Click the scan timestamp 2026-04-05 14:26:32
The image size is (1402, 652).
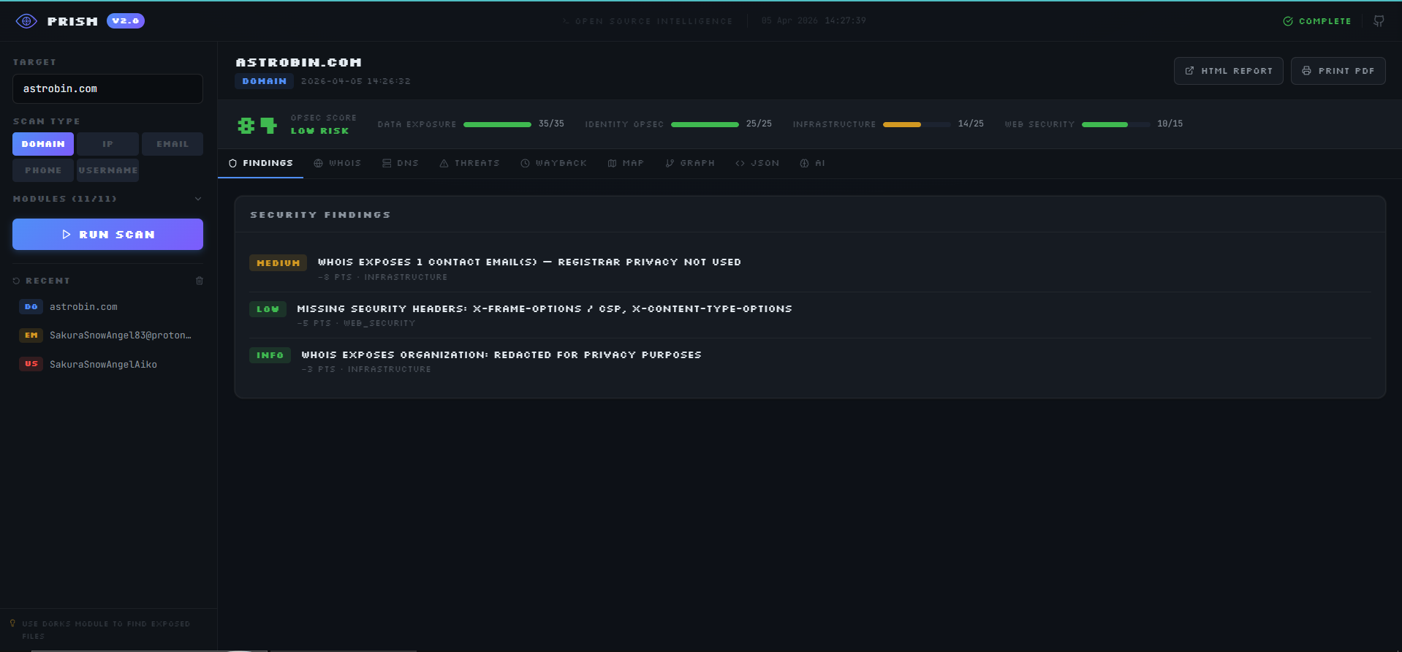(x=356, y=81)
